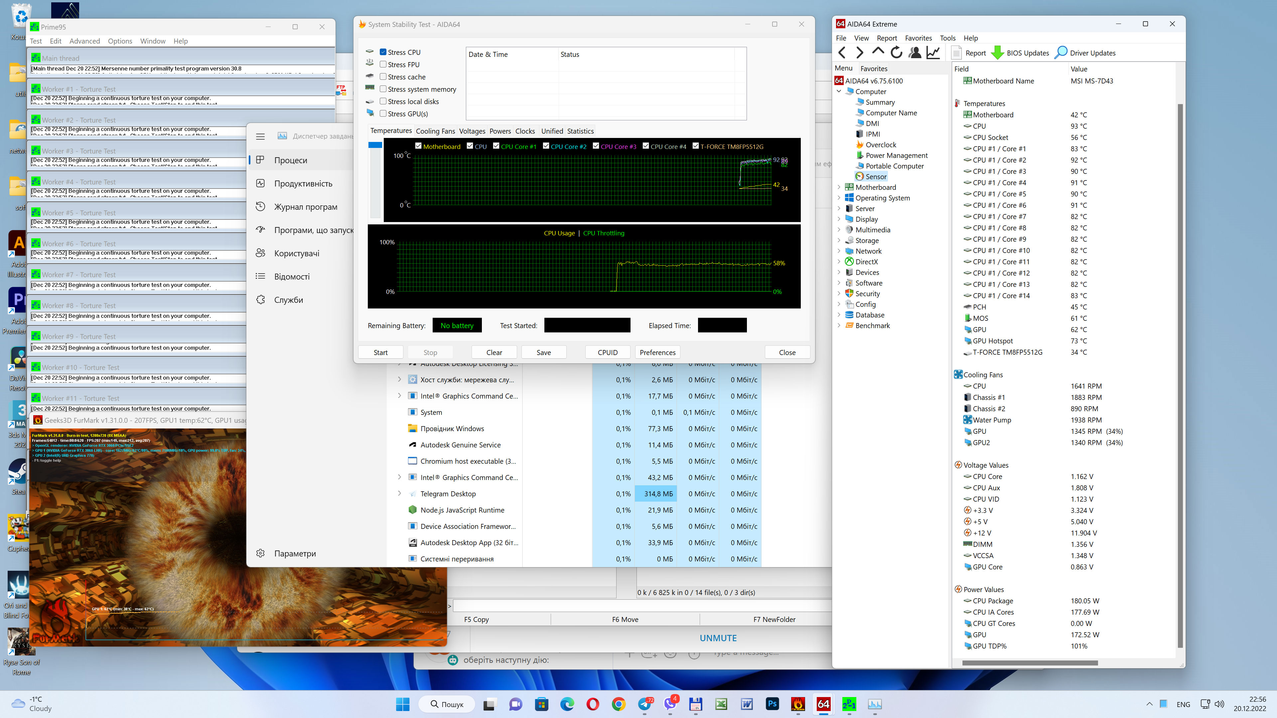Open Prime95 Advanced menu
The width and height of the screenshot is (1277, 718).
click(x=84, y=41)
